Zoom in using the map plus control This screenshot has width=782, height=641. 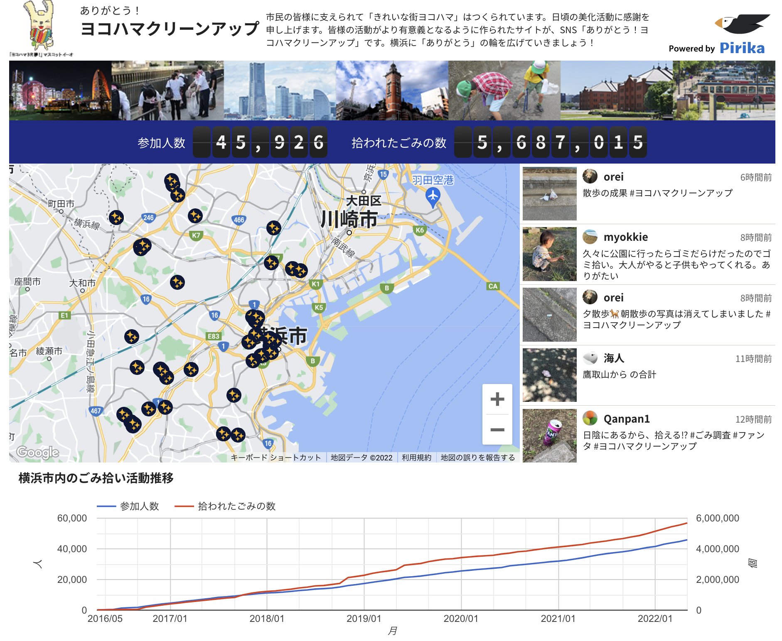[497, 399]
